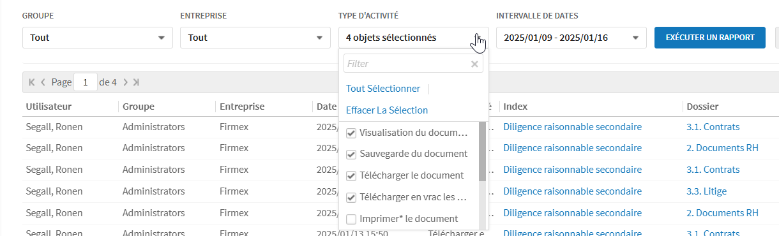Expand the Intervalle de dates dropdown
Screen dimensions: 779x236
[x=571, y=38]
